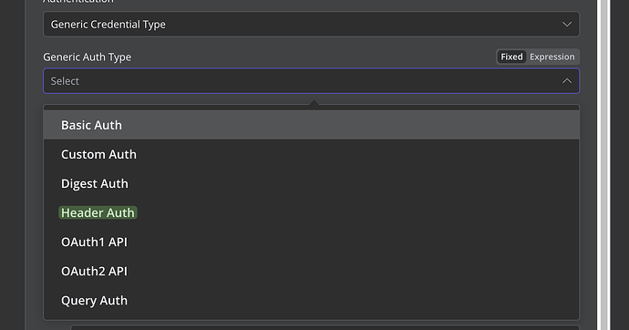
Task: Click the panel's vertical scrollbar
Action: pos(603,165)
